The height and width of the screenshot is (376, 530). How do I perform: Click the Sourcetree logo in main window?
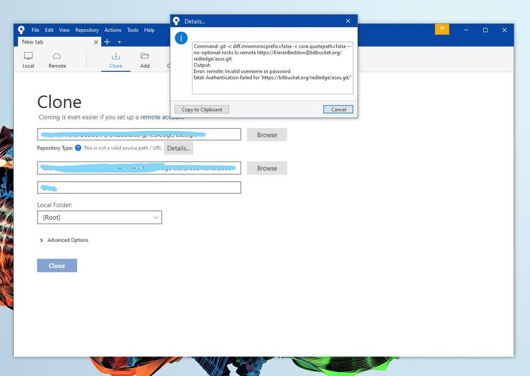pyautogui.click(x=21, y=30)
